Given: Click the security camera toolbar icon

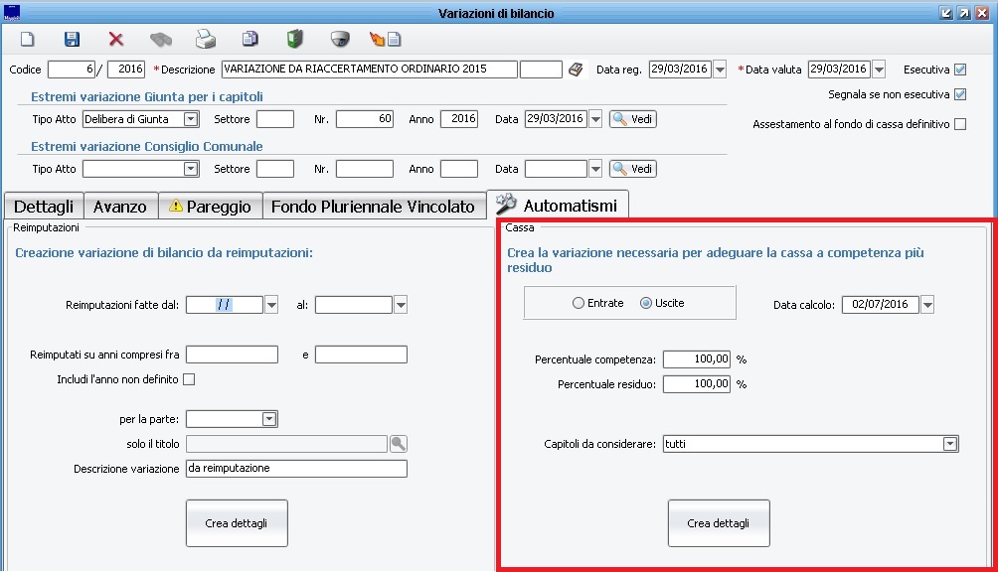Looking at the screenshot, I should 340,40.
